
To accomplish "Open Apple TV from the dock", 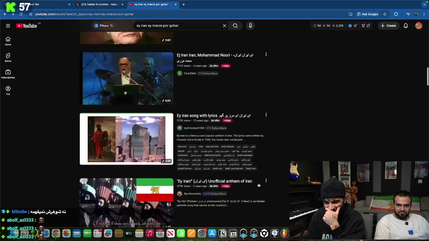I will pyautogui.click(x=129, y=233).
